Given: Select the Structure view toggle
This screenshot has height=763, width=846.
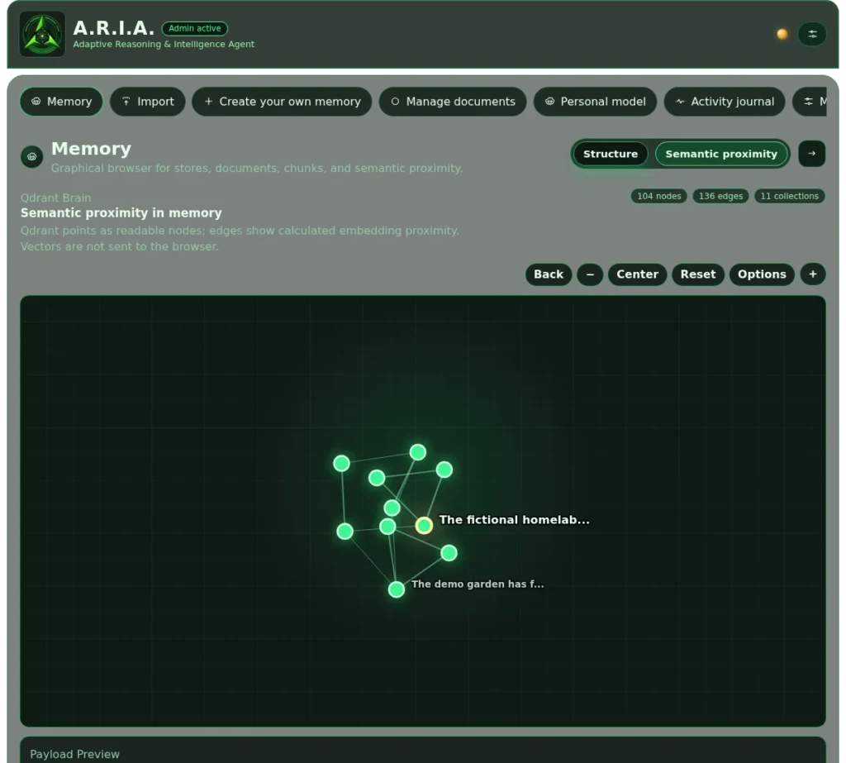Looking at the screenshot, I should tap(611, 154).
